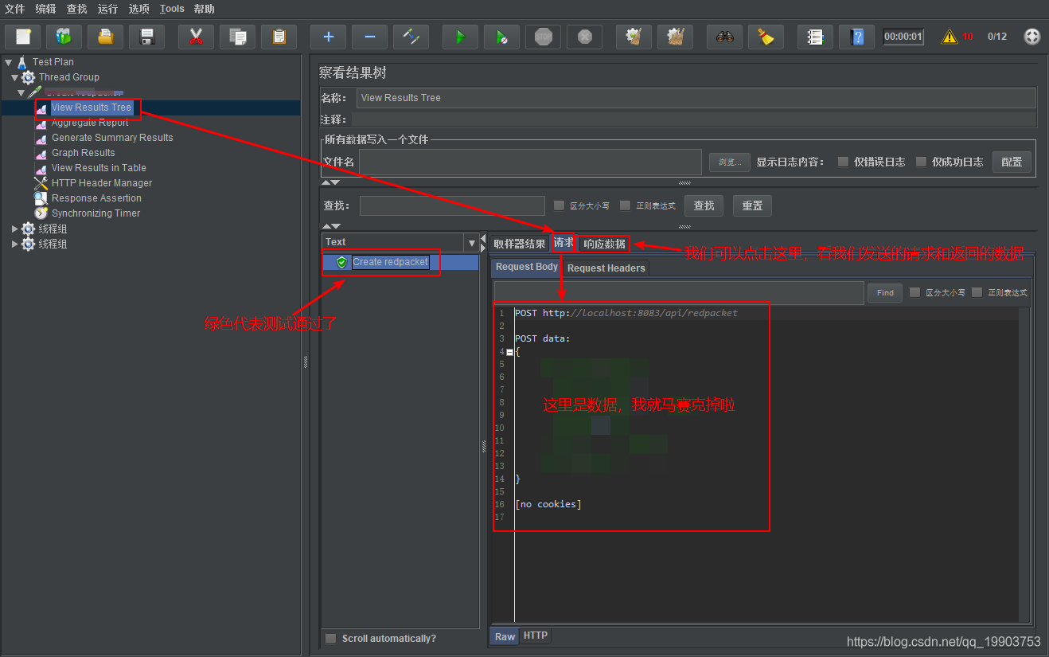
Task: Click the Open file folder icon
Action: 105,37
